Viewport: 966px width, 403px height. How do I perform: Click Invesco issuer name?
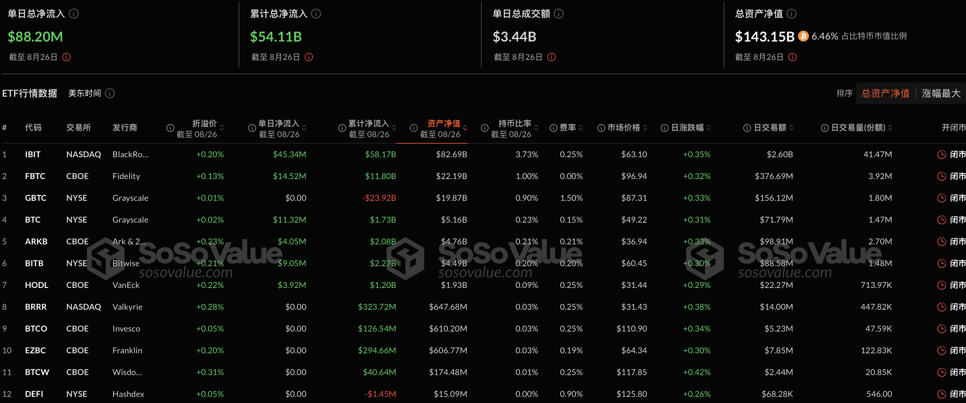click(126, 328)
